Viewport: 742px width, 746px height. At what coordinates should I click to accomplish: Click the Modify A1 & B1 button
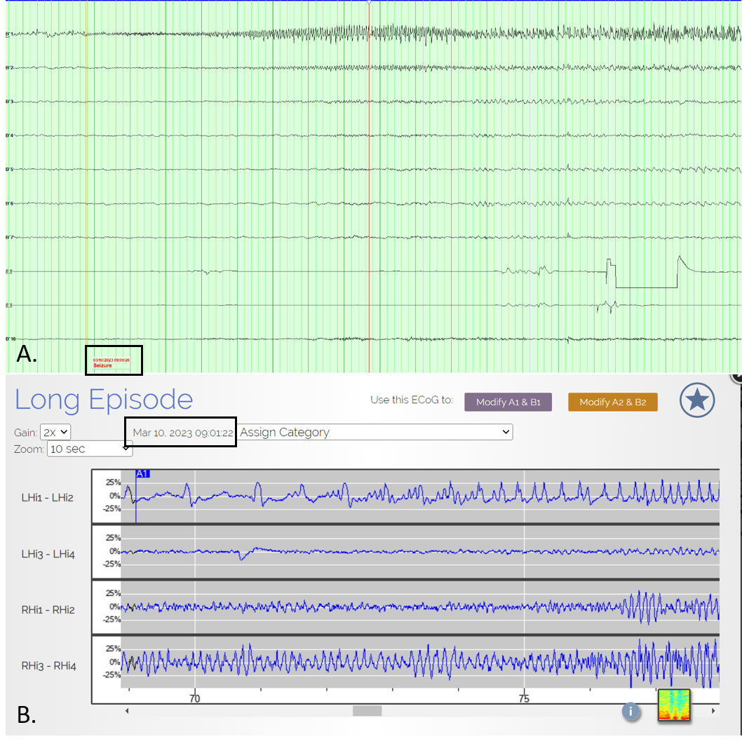(x=508, y=402)
